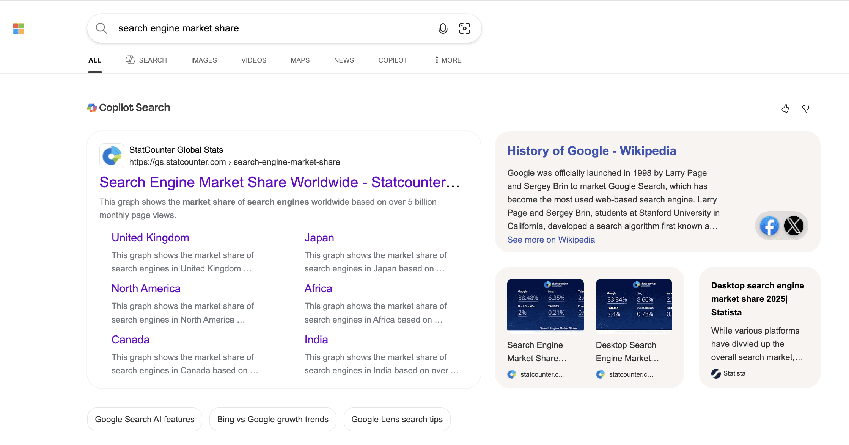Click into the search query field
This screenshot has height=445, width=849.
[x=266, y=28]
